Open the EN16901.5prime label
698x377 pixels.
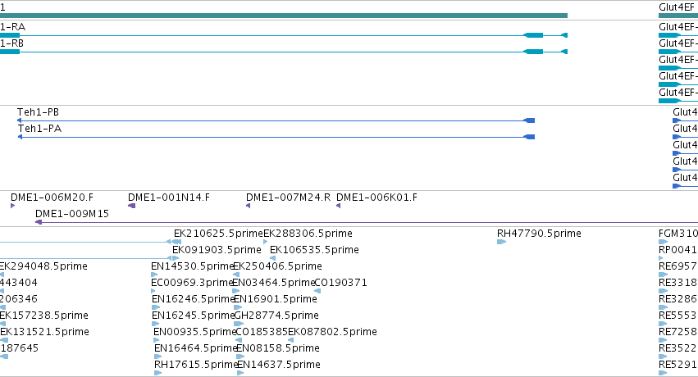(276, 299)
